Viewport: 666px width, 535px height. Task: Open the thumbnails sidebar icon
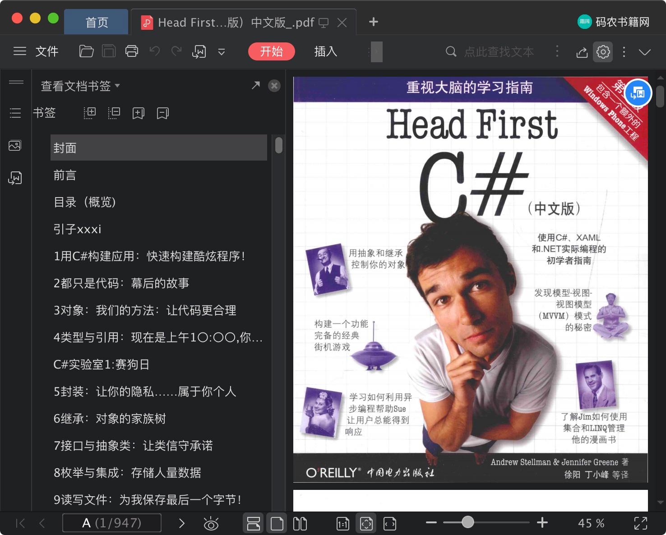(15, 146)
